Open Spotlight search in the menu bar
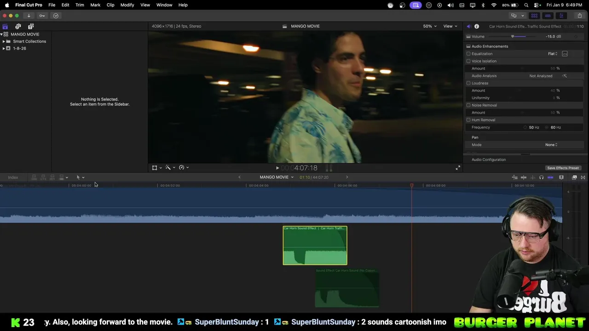The width and height of the screenshot is (589, 331). 526,5
